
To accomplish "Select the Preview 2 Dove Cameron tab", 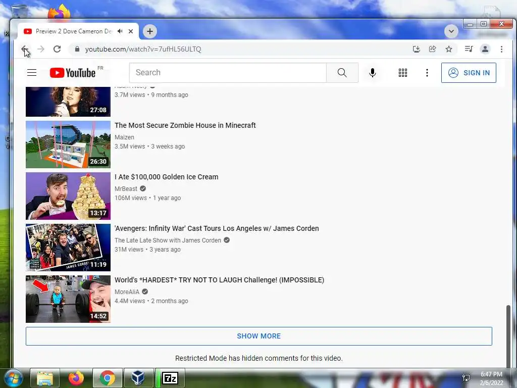I will [77, 31].
